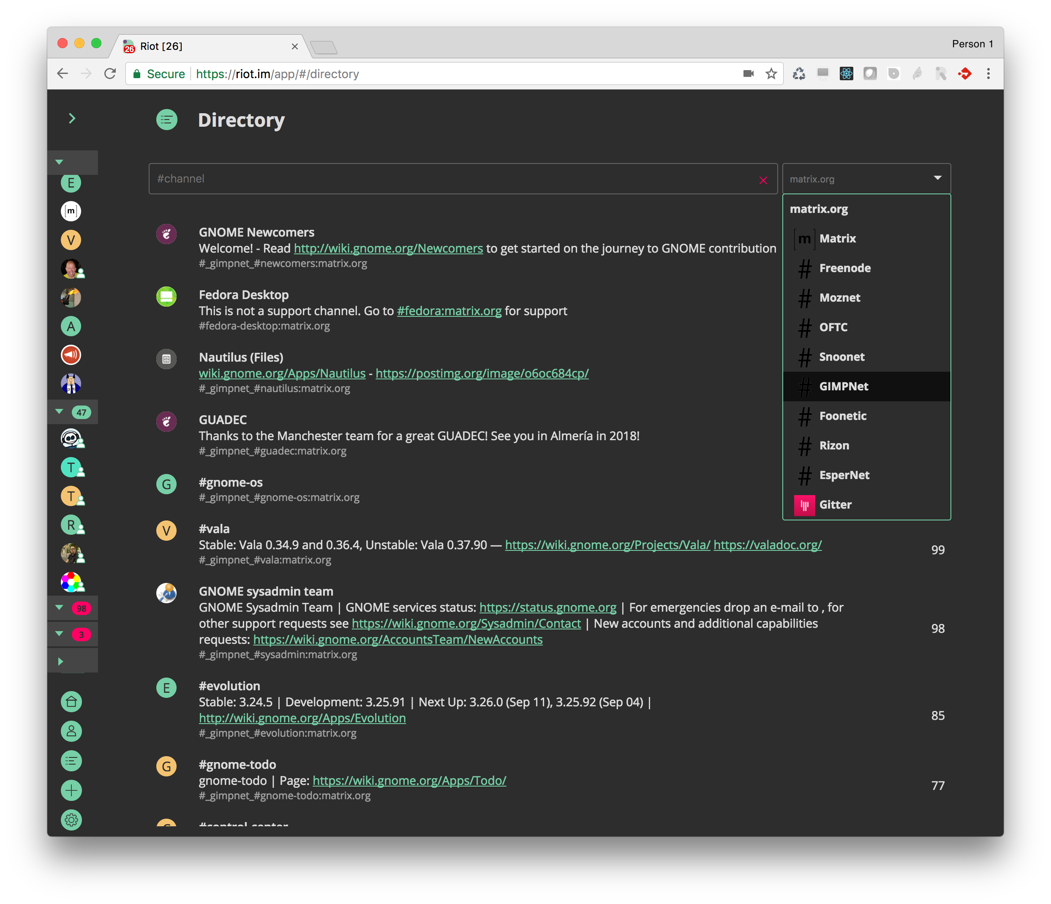The width and height of the screenshot is (1051, 904).
Task: Click the React DevTools extension icon
Action: tap(846, 74)
